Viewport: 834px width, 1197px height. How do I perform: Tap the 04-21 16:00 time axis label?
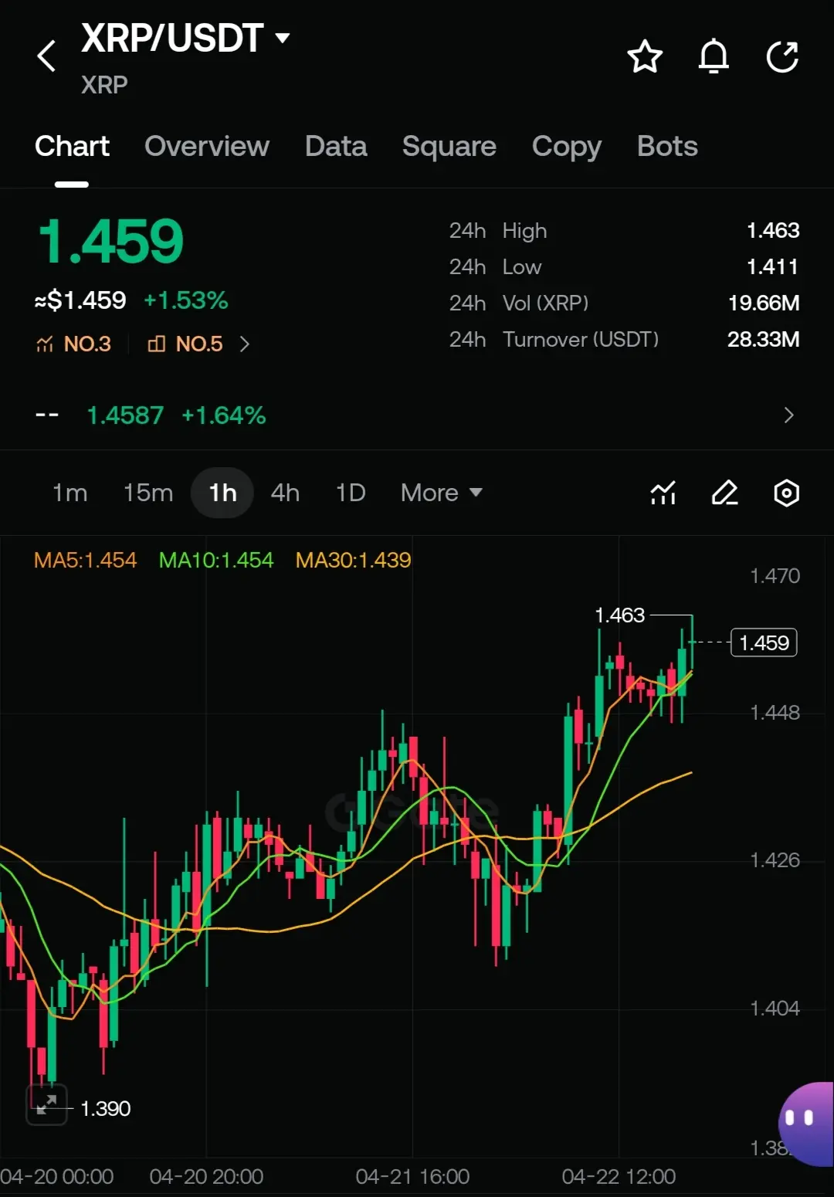coord(412,1176)
